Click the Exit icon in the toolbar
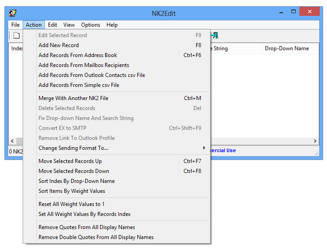 point(215,36)
